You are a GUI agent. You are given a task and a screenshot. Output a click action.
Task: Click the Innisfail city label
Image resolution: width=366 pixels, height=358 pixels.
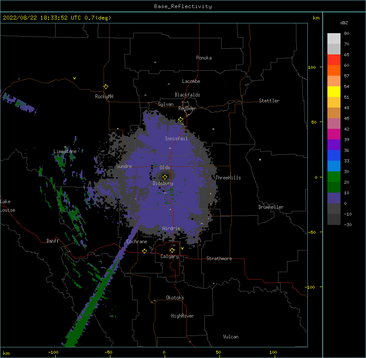(x=176, y=139)
